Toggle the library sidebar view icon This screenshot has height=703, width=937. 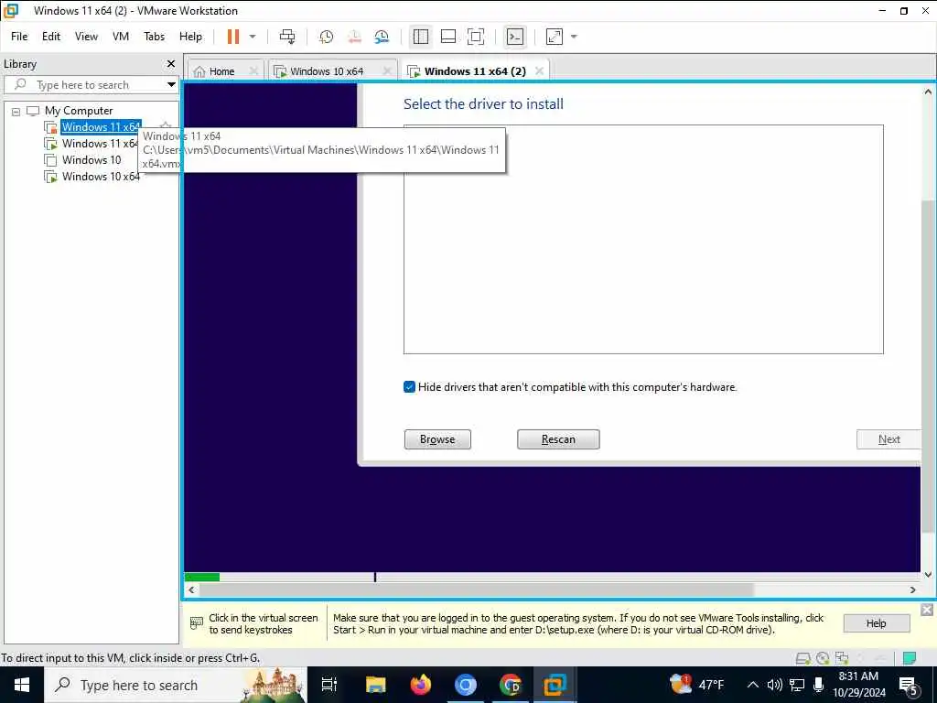(421, 37)
